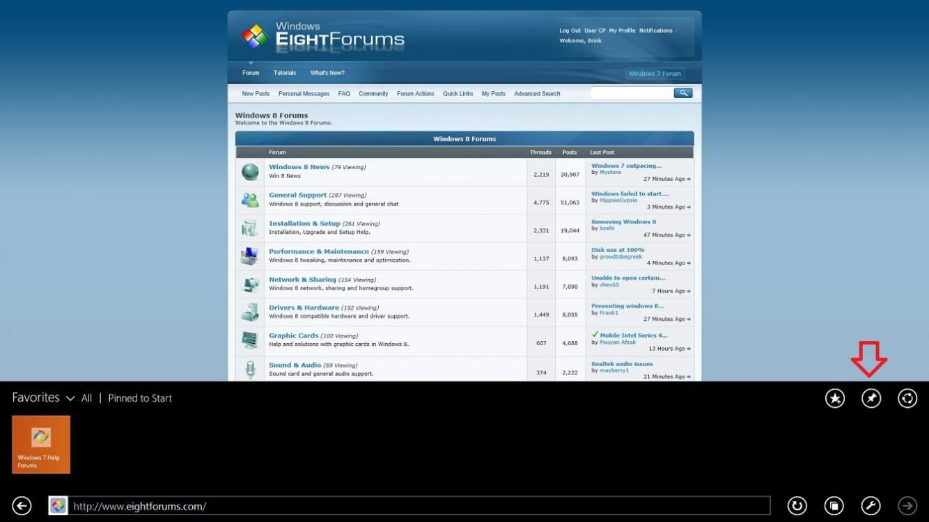Click the Windows 7 Forum button
Screen dimensions: 929x522
coord(655,74)
